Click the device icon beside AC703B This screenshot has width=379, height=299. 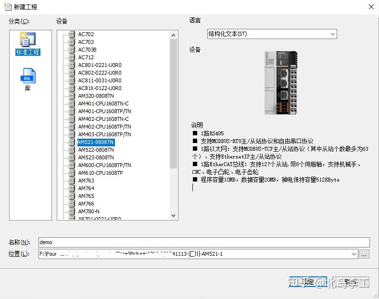tap(72, 50)
